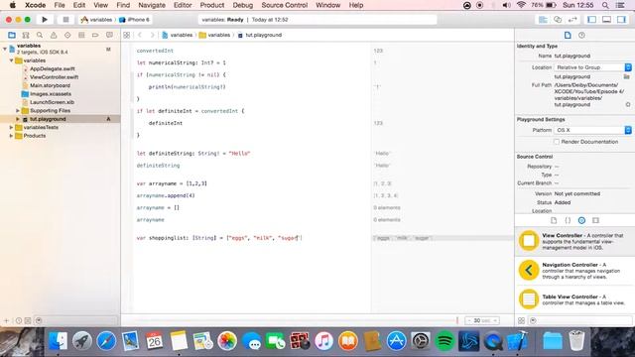635x357 pixels.
Task: Show the File inspector
Action: pos(568,36)
